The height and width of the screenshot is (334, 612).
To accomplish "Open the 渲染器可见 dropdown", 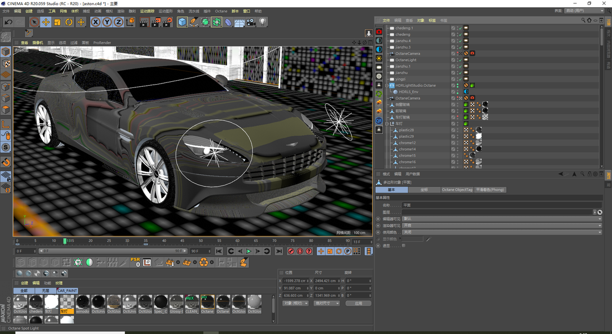I will pyautogui.click(x=502, y=225).
